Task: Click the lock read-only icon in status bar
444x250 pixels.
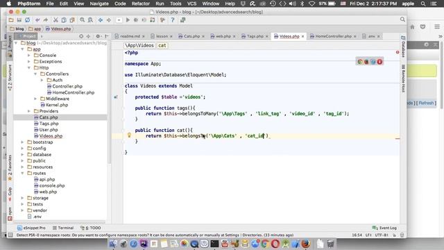Action: (395, 235)
